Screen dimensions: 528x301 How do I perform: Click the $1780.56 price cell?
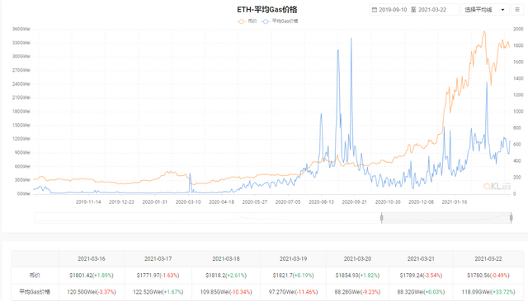pyautogui.click(x=488, y=276)
